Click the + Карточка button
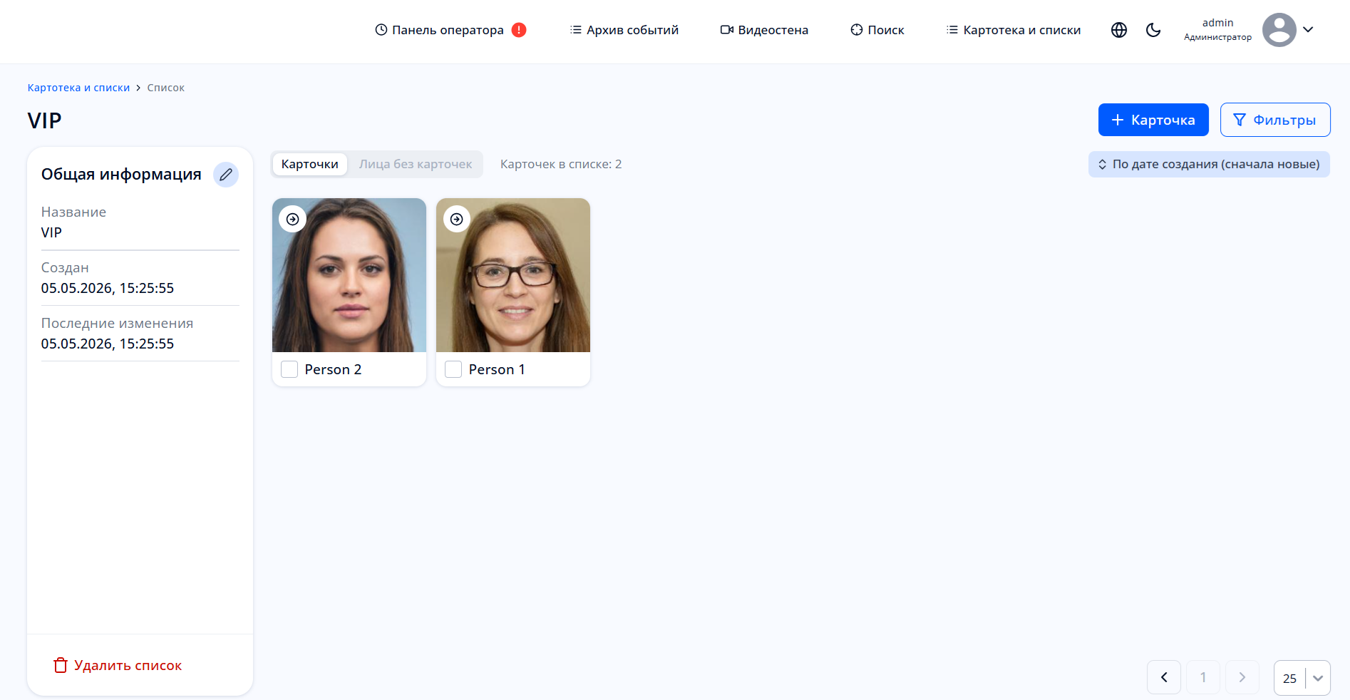Image resolution: width=1350 pixels, height=700 pixels. 1153,120
